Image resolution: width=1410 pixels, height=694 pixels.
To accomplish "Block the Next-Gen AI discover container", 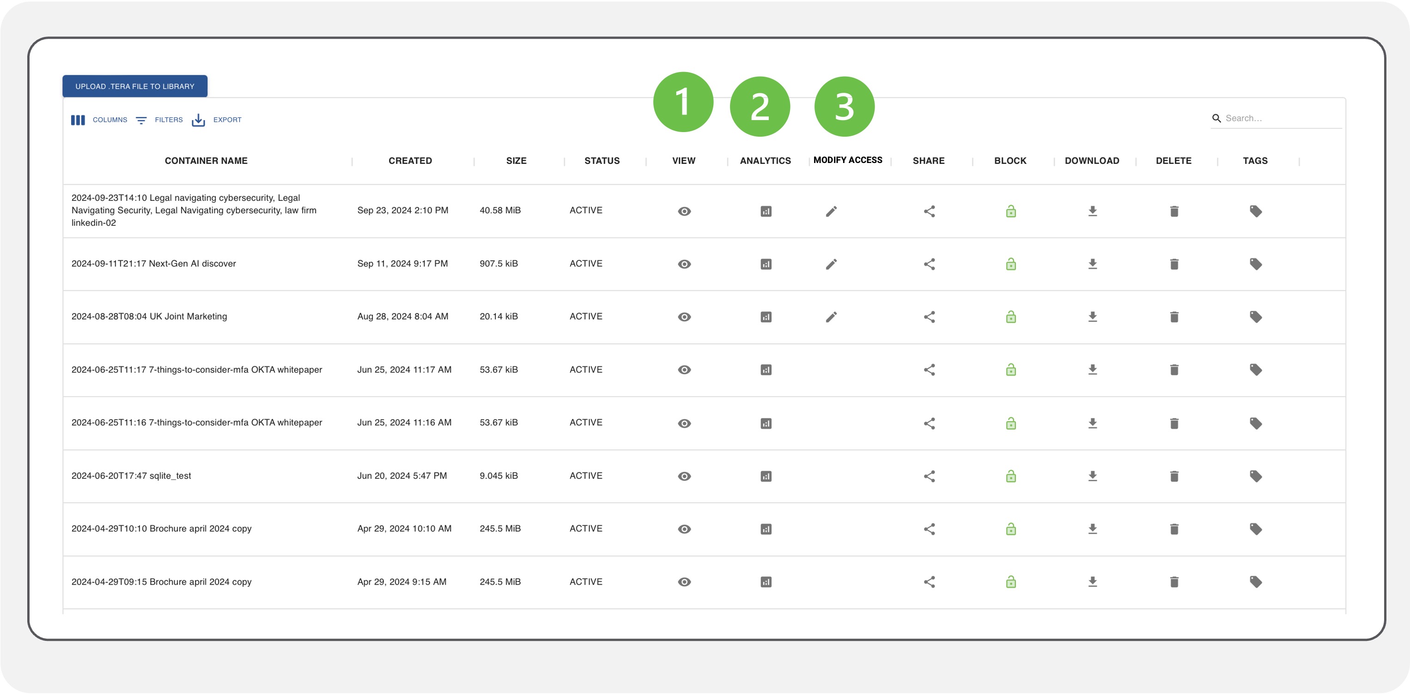I will click(1011, 264).
